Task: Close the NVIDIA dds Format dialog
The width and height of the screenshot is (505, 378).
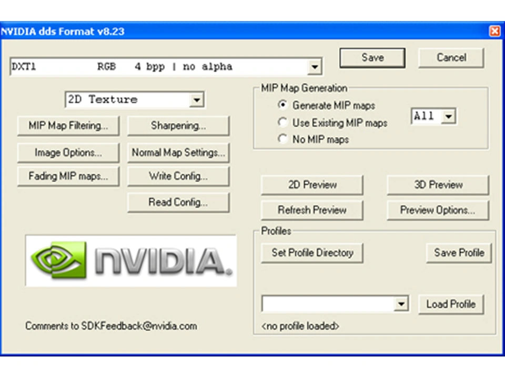Action: coord(494,31)
